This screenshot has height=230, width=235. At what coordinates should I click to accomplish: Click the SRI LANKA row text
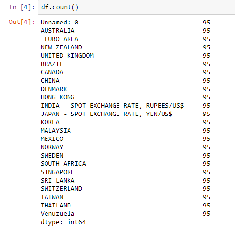tap(58, 181)
